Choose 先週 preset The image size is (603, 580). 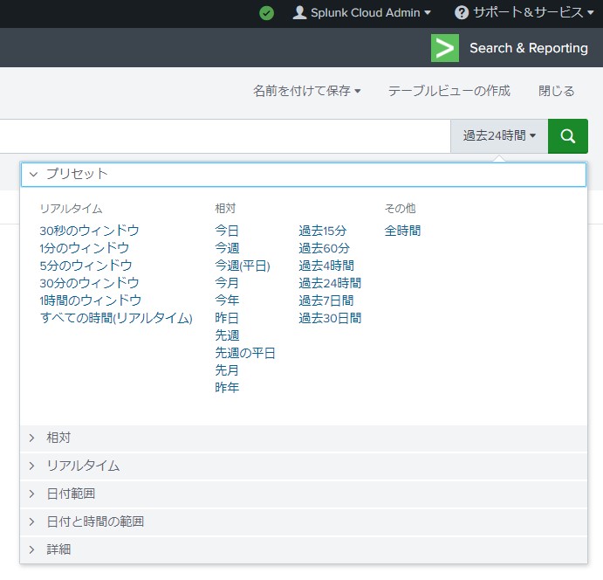(227, 335)
